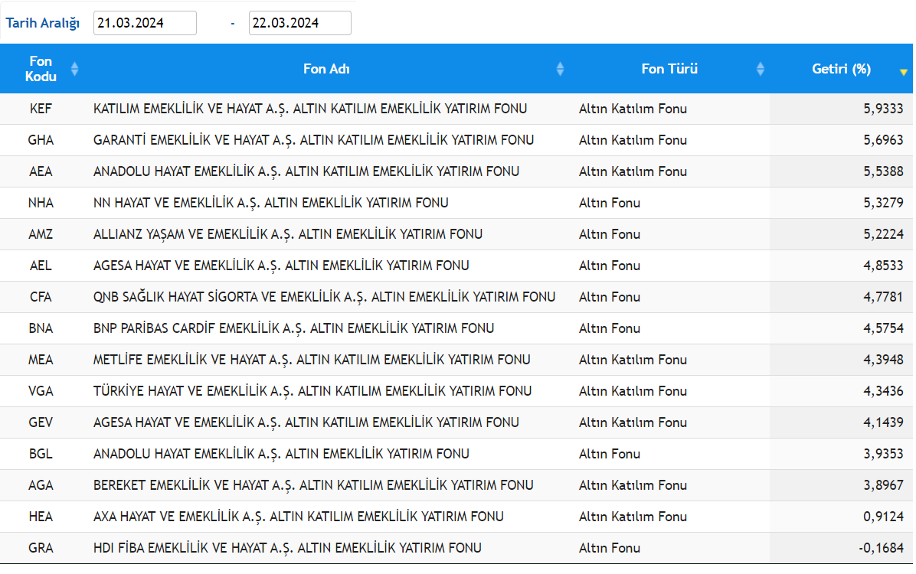Click return value 4,8533
The image size is (916, 574).
[883, 266]
